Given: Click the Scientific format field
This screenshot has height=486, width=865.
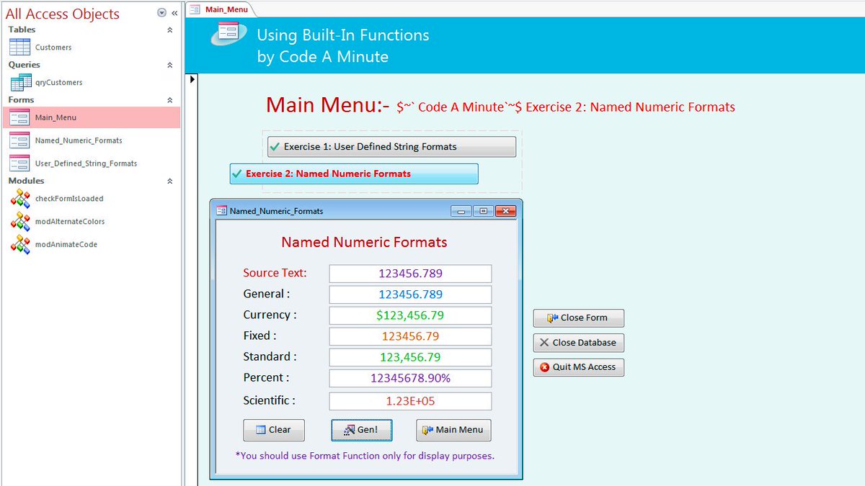Looking at the screenshot, I should tap(411, 401).
